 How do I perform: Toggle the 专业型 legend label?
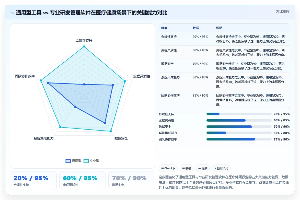[x=95, y=161]
